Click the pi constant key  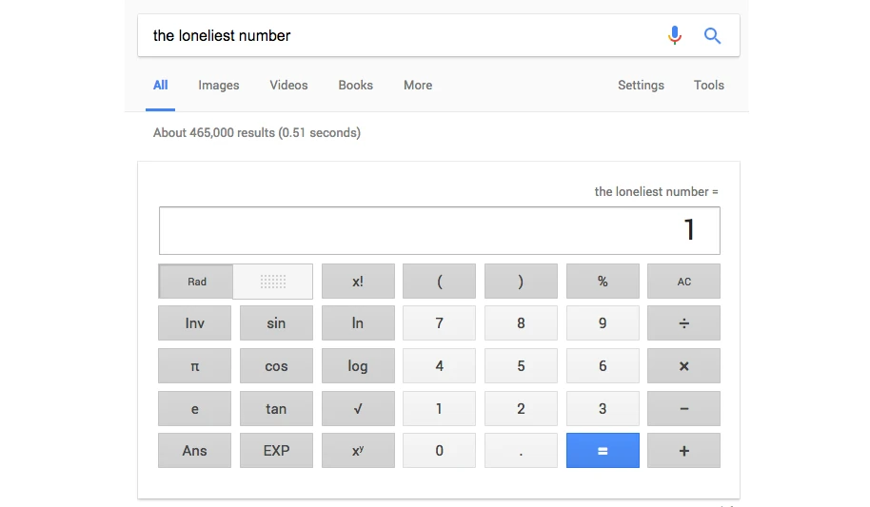195,366
